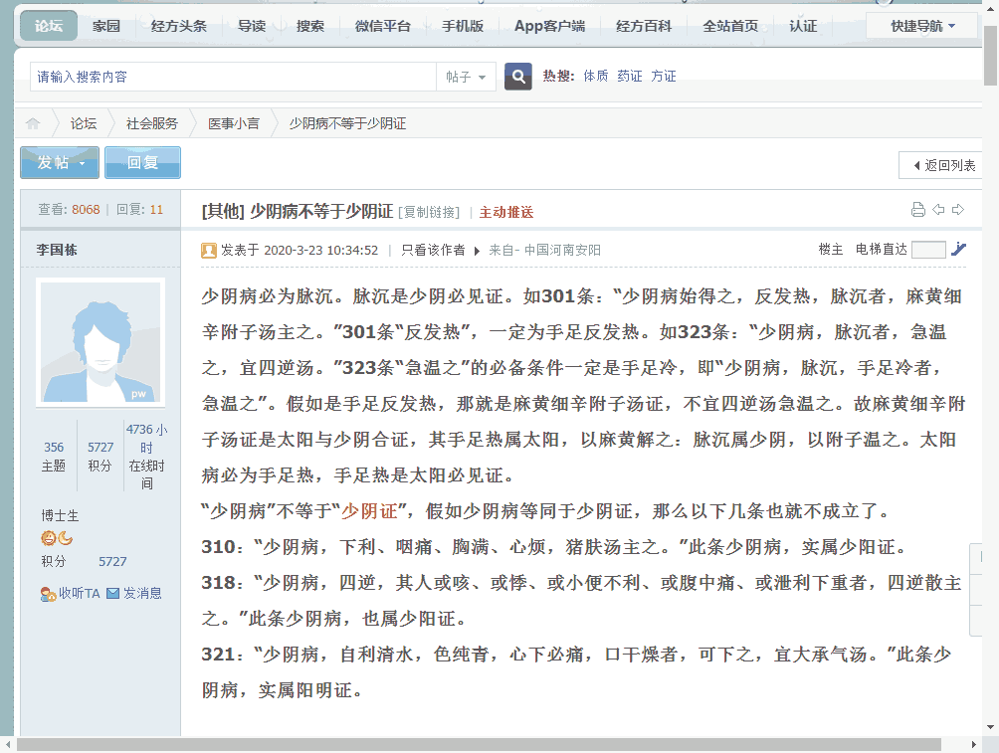Click the 发消息 envelope icon
999x753 pixels.
[x=113, y=594]
